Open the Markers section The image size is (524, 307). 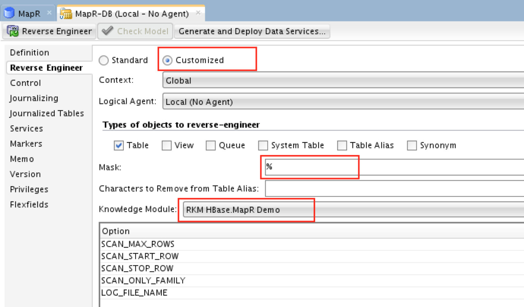coord(26,144)
